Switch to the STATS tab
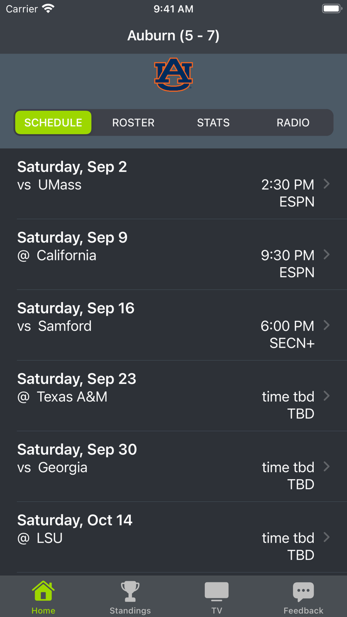Image resolution: width=347 pixels, height=617 pixels. [213, 123]
